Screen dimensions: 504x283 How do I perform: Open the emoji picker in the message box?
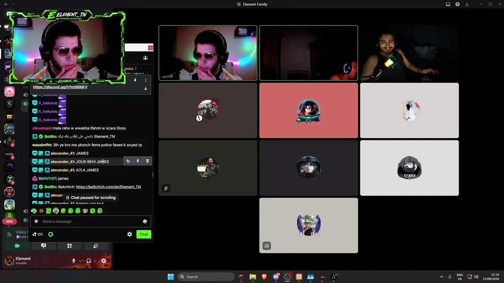coord(145,221)
